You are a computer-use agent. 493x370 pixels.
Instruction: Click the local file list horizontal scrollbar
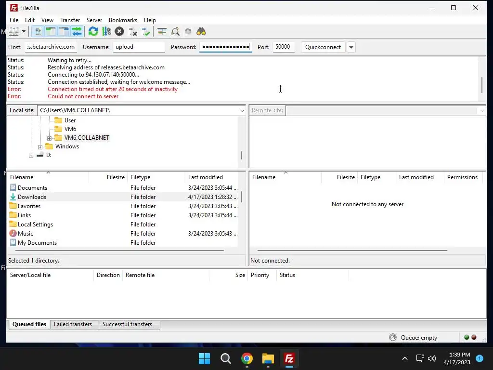pos(119,251)
